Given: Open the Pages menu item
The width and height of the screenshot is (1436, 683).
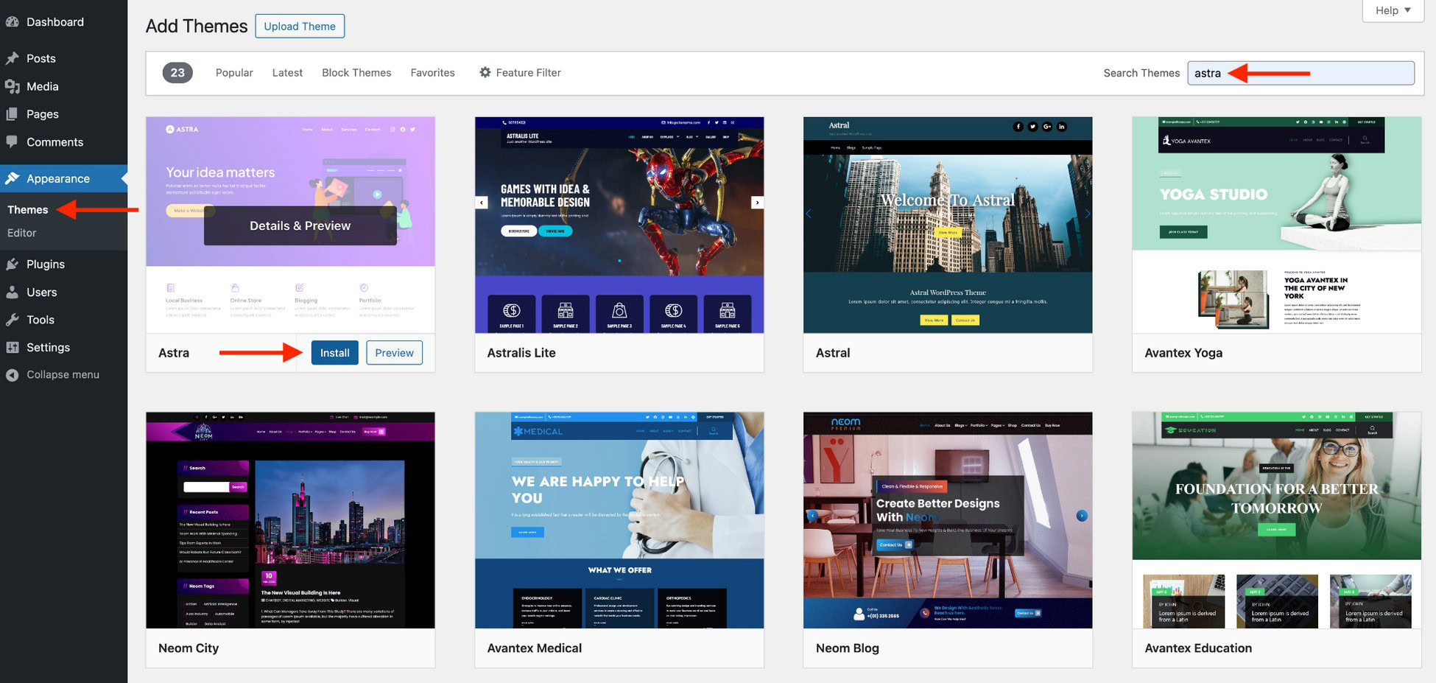Looking at the screenshot, I should click(43, 114).
